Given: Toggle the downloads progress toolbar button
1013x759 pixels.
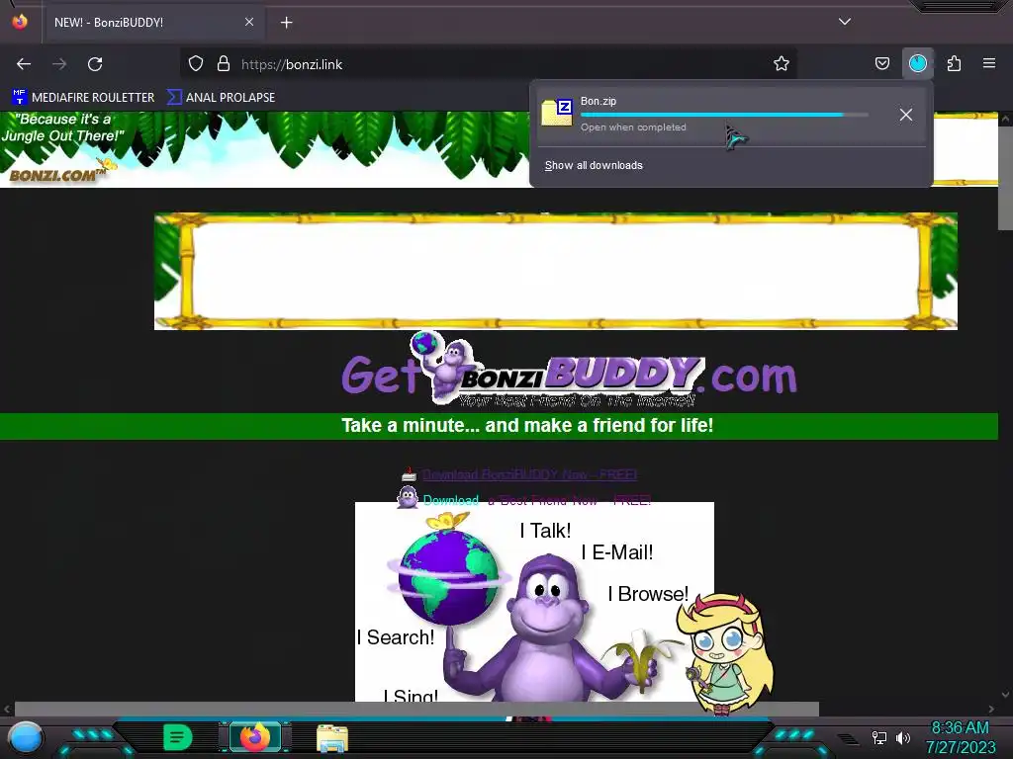Looking at the screenshot, I should [x=918, y=64].
